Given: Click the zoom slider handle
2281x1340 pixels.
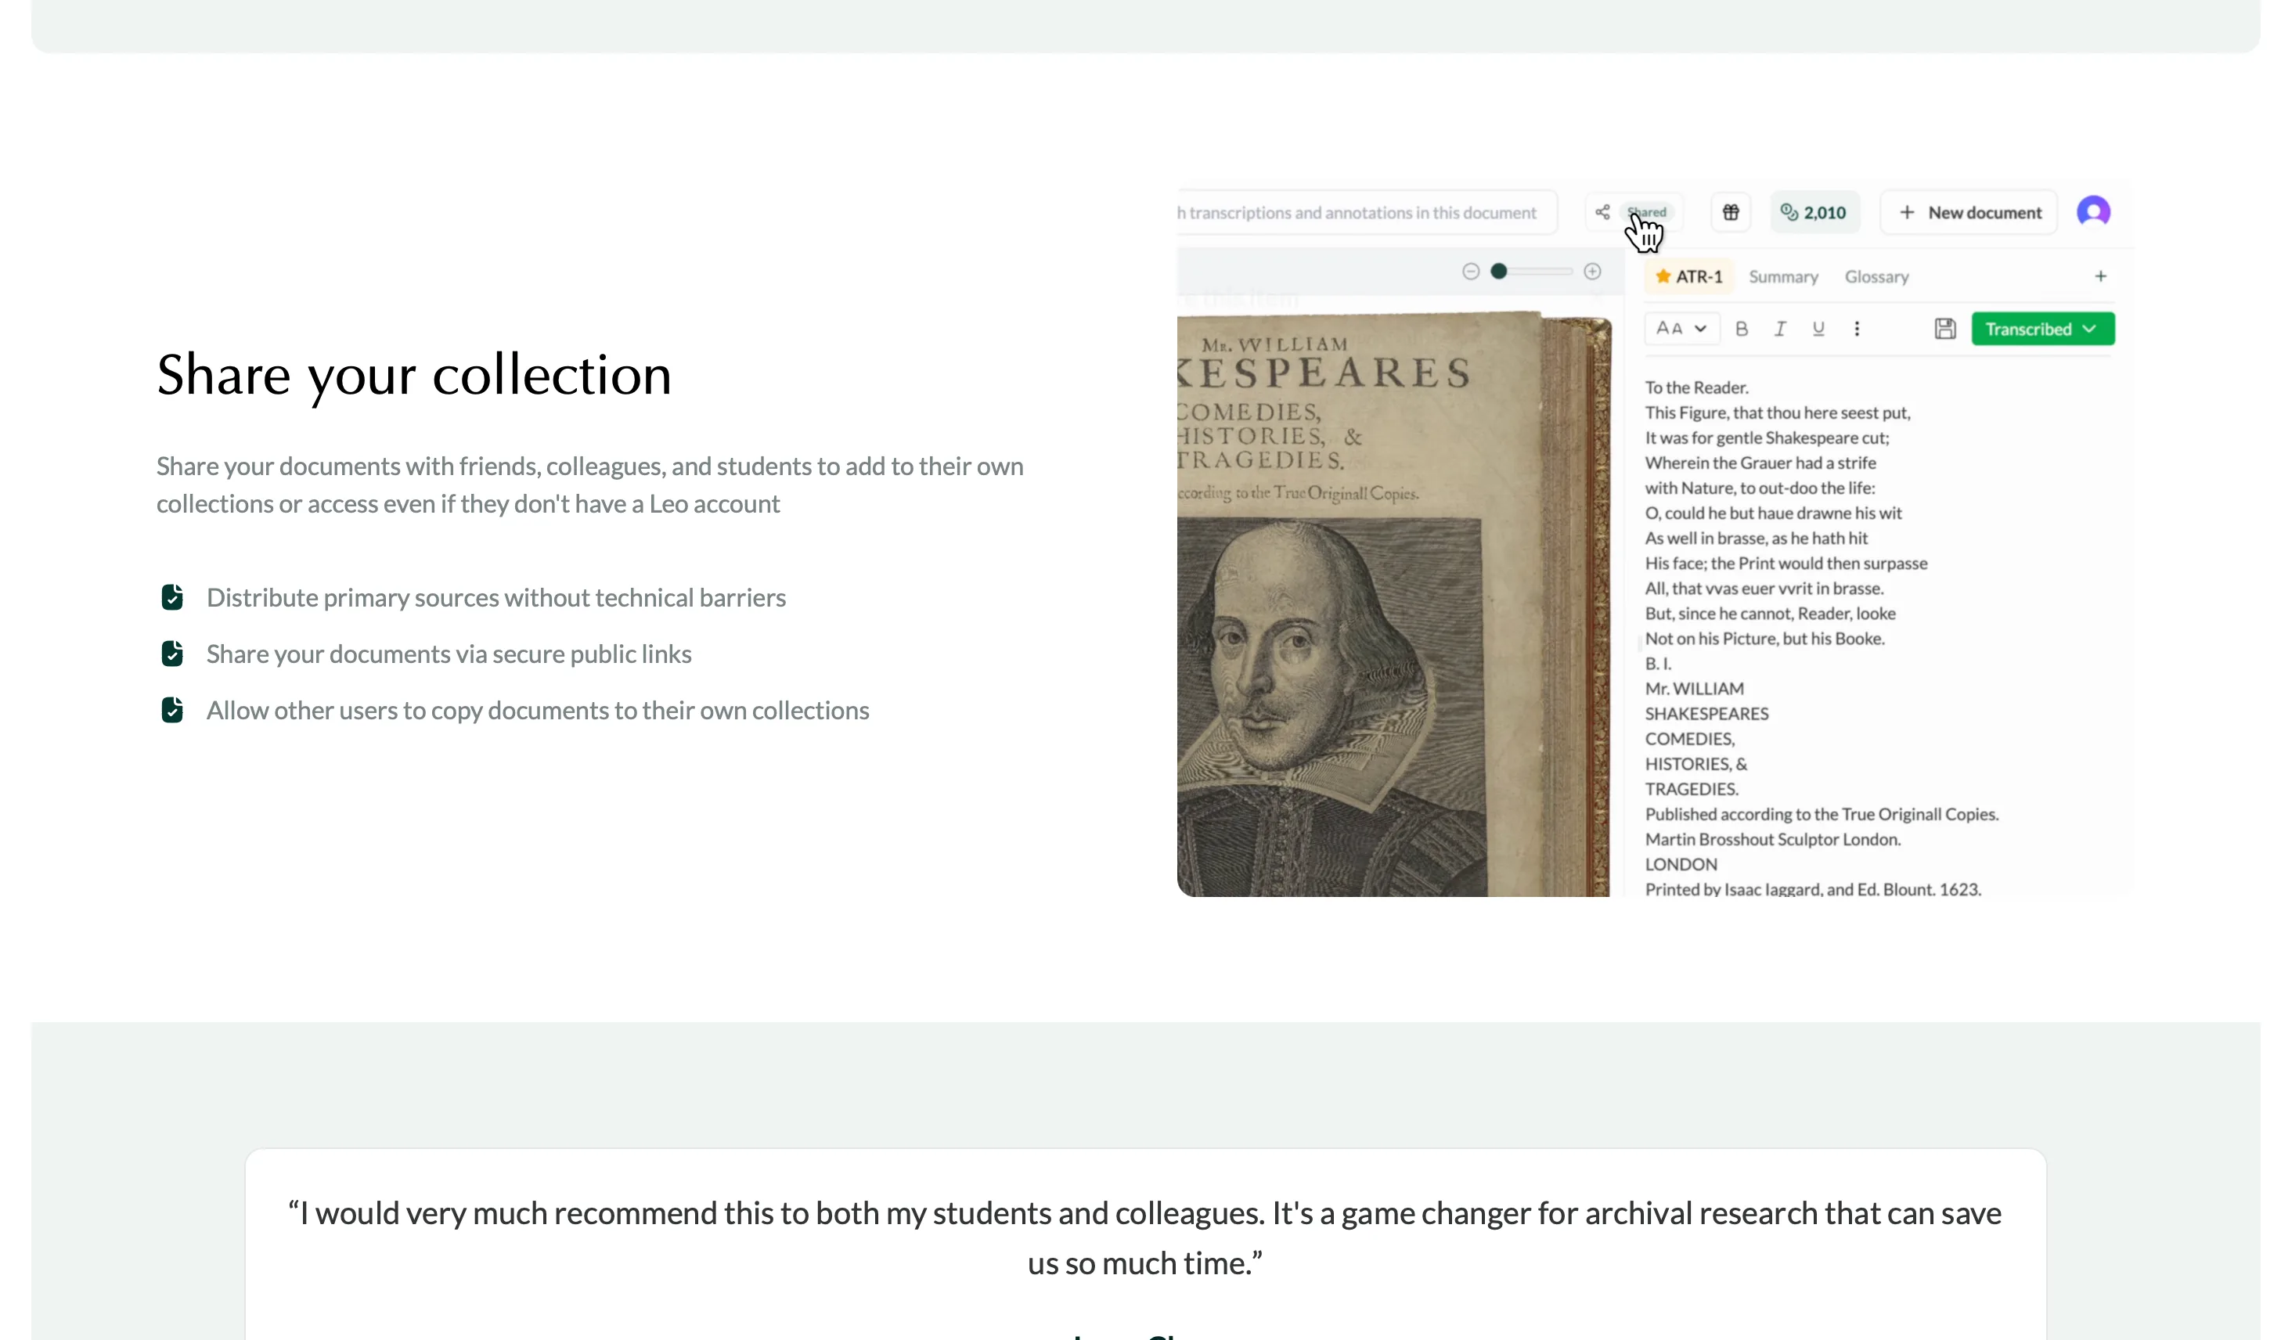Looking at the screenshot, I should pyautogui.click(x=1499, y=272).
